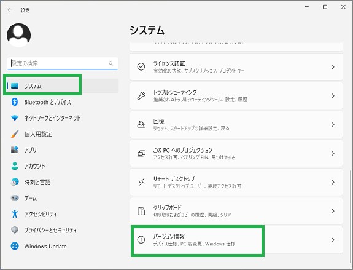Click the トラブルシューティング wrench icon

(141, 96)
